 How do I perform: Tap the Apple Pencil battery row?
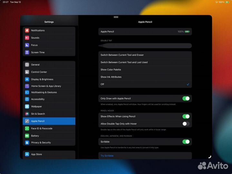(x=145, y=32)
